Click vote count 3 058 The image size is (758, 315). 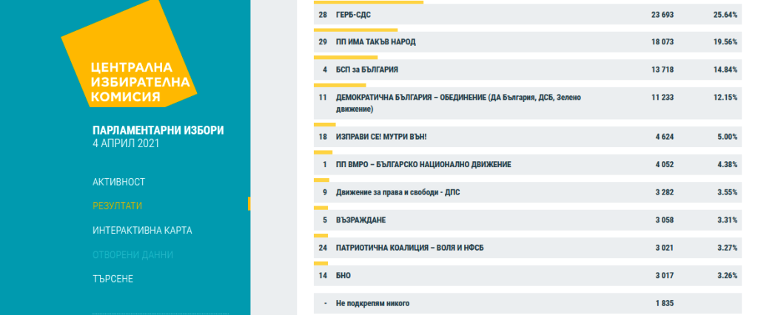click(664, 220)
